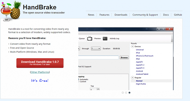Select the Custom cropping radio button
190x101 pixels.
tap(79, 82)
